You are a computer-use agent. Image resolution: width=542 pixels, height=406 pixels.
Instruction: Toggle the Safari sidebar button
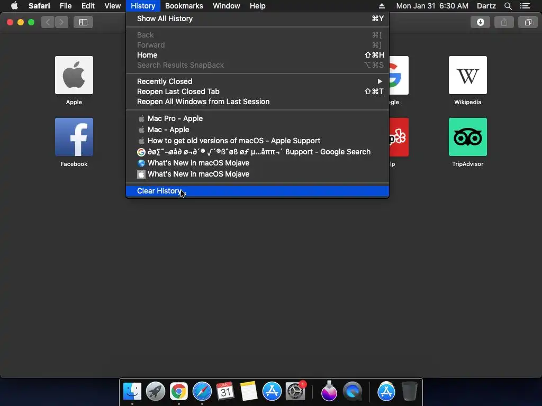[x=83, y=22]
